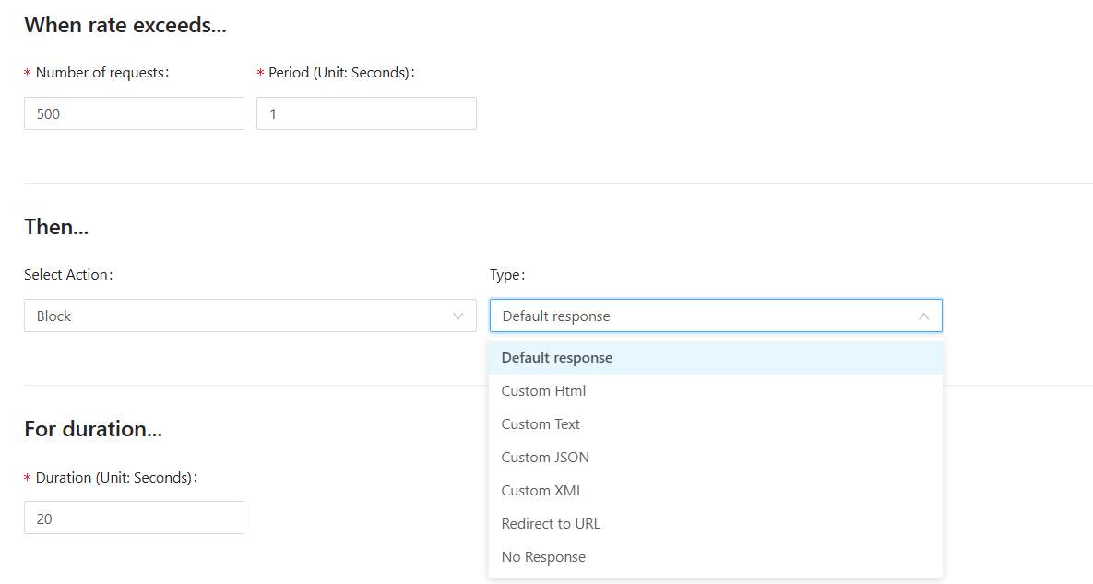Viewport: 1093px width, 584px height.
Task: Choose Custom Html from the Type list
Action: tap(543, 391)
